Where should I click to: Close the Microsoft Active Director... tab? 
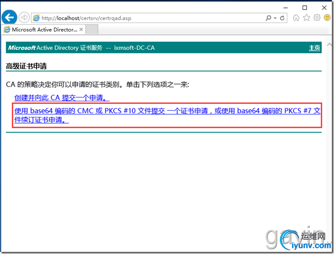pos(81,29)
